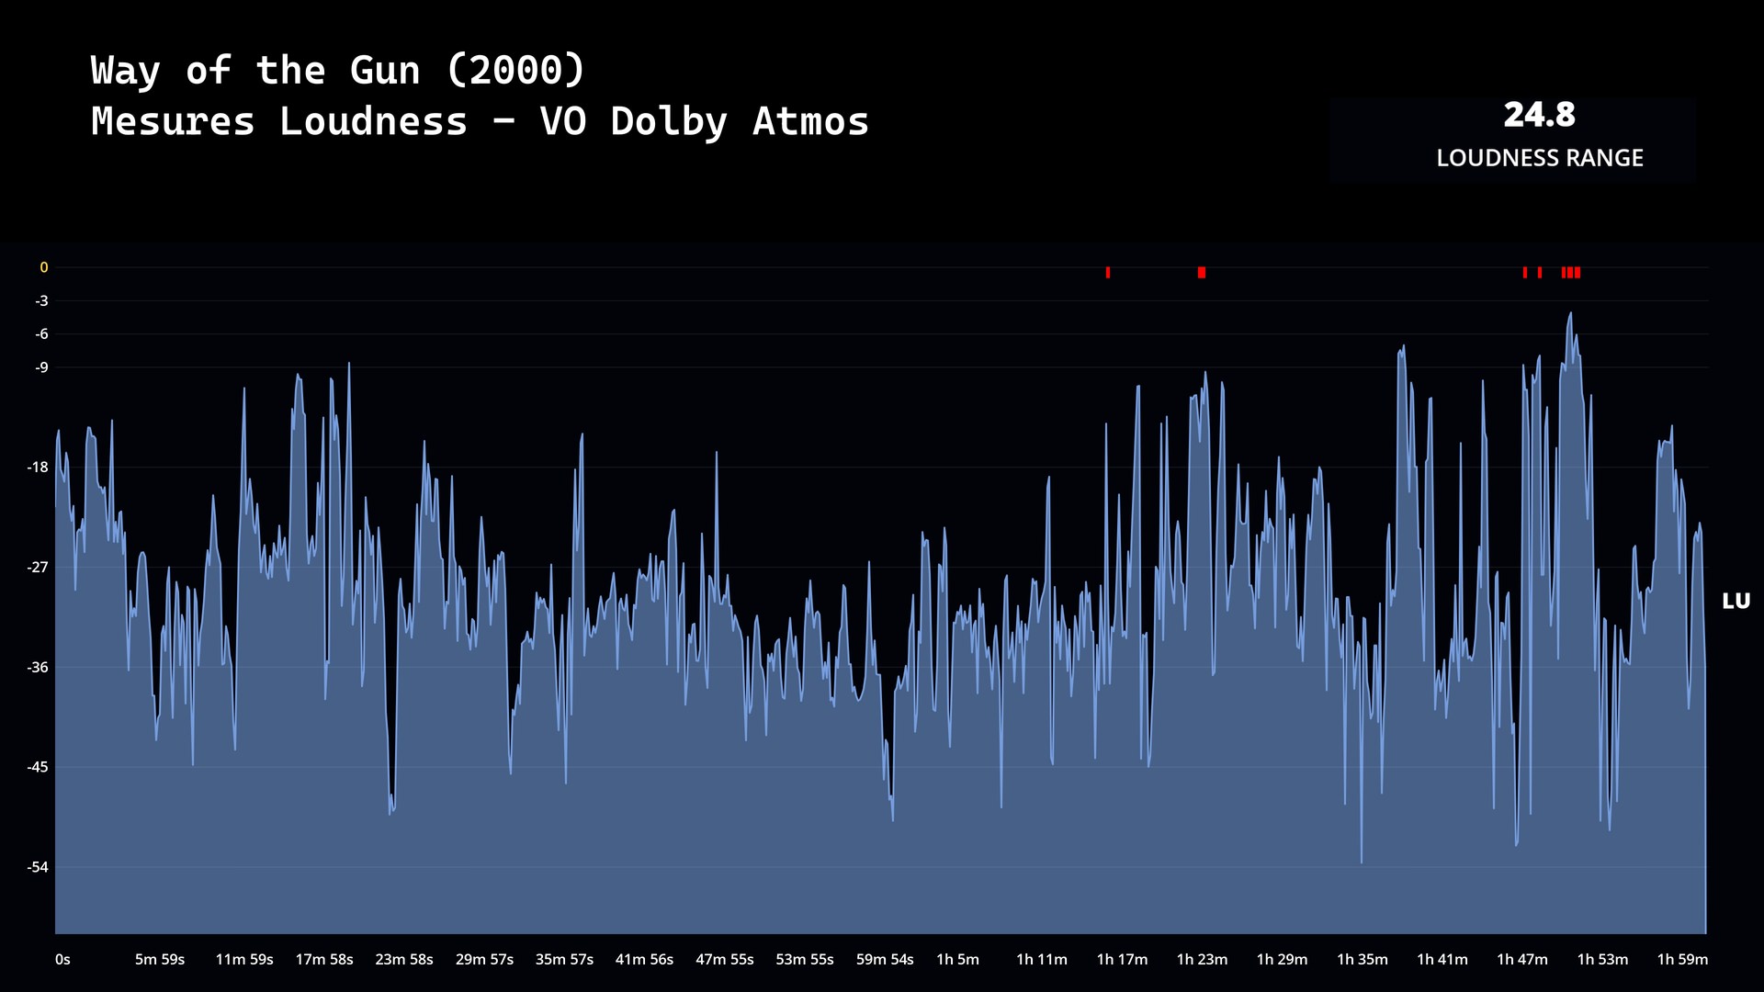Click the LOUDNESS RANGE label
Image resolution: width=1764 pixels, height=992 pixels.
click(1539, 158)
